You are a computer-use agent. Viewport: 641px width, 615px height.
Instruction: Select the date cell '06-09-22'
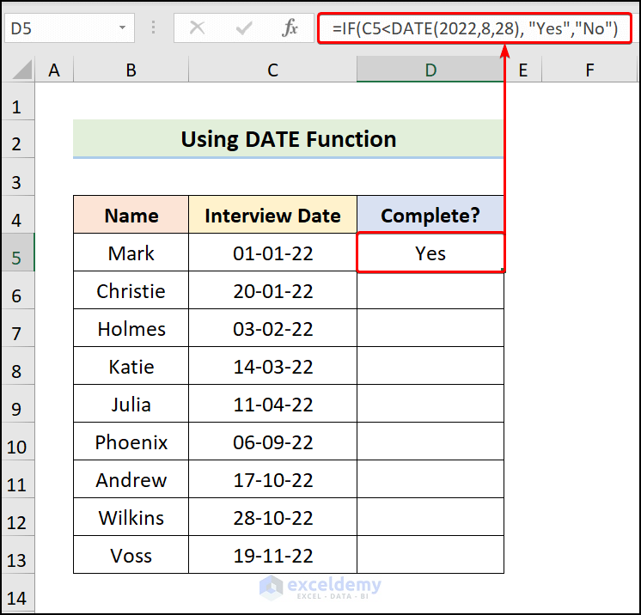tap(272, 441)
